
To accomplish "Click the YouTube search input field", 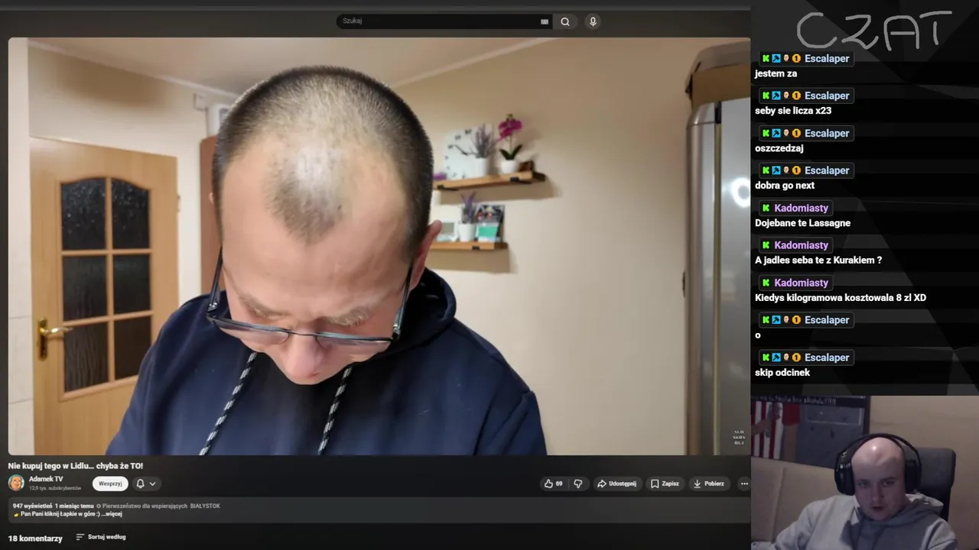I will click(x=438, y=21).
